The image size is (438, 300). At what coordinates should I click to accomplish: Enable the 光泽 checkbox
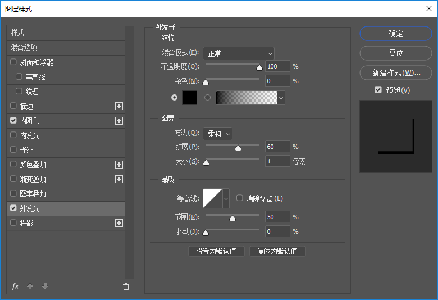(x=13, y=149)
